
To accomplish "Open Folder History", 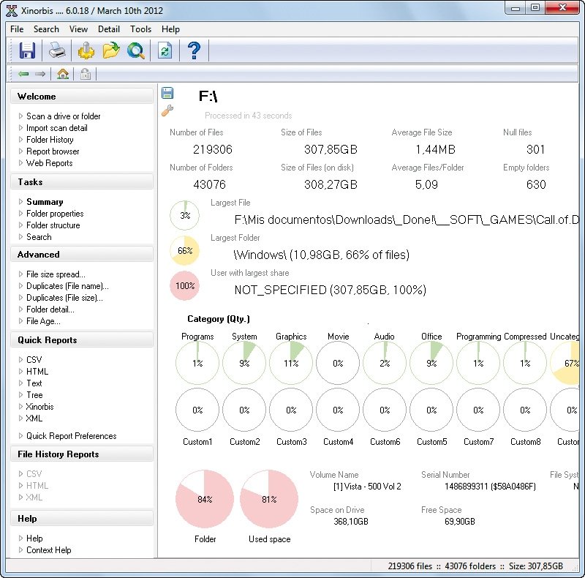I will (50, 140).
